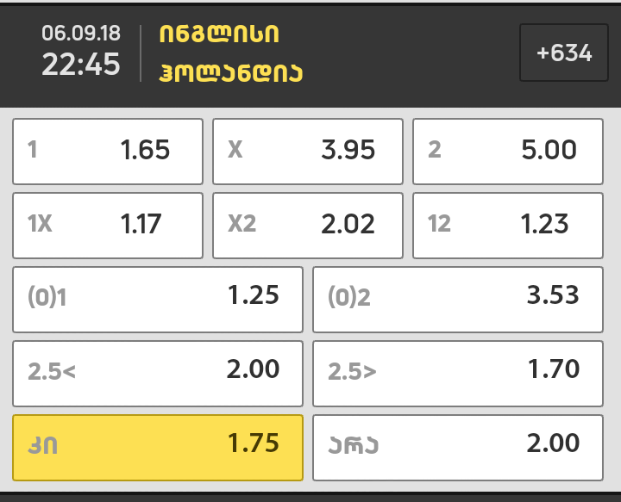Select double chance 1X at 1.17
The height and width of the screenshot is (502, 621).
click(x=108, y=226)
